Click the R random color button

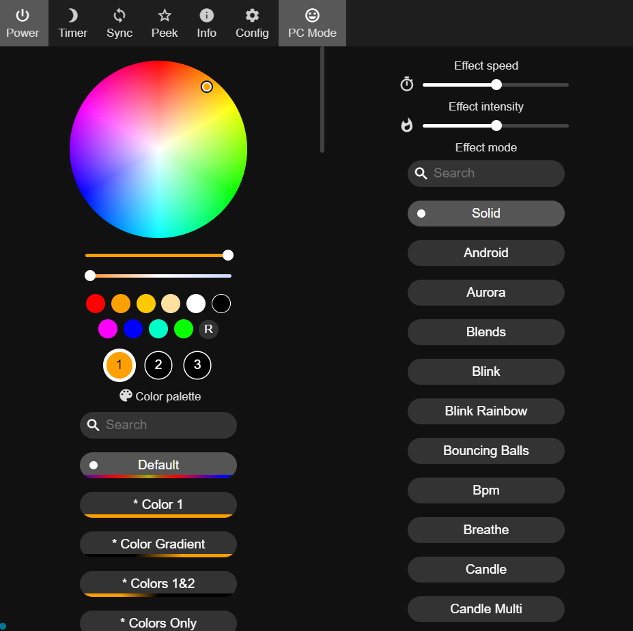point(208,329)
